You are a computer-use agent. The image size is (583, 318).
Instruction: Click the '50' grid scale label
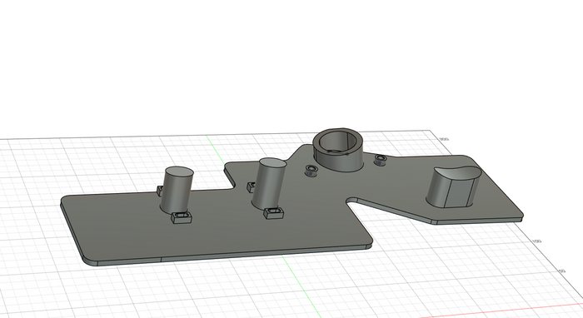pos(562,271)
